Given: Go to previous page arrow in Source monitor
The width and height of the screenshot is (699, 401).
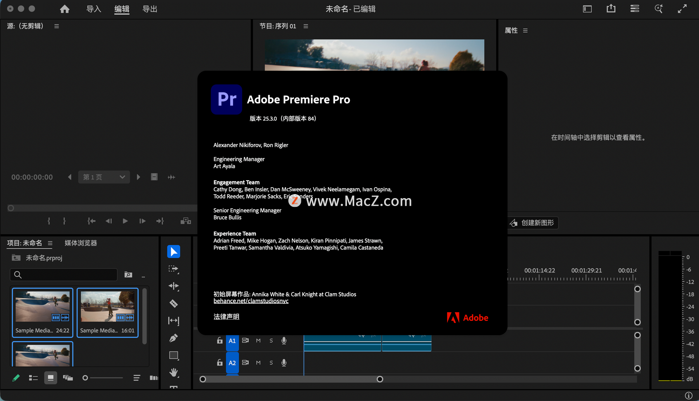Looking at the screenshot, I should (70, 177).
